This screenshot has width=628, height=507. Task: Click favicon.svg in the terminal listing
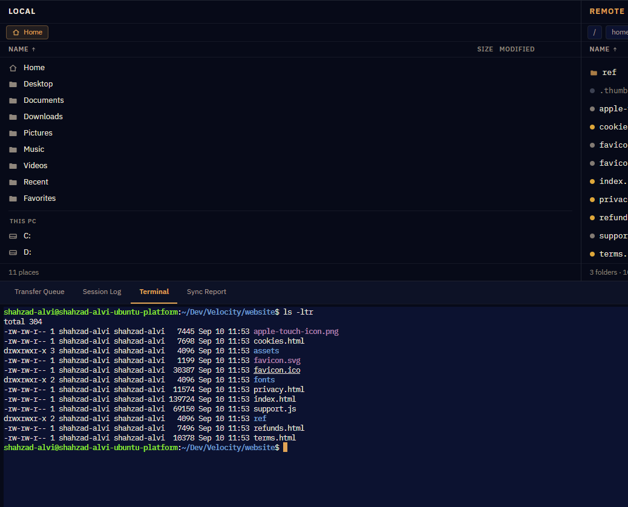pyautogui.click(x=276, y=361)
